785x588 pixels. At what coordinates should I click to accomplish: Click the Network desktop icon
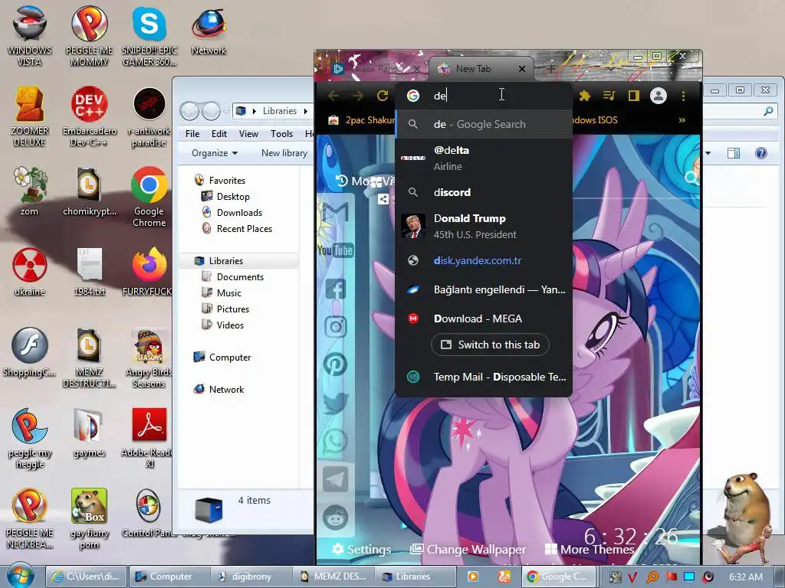(x=209, y=30)
